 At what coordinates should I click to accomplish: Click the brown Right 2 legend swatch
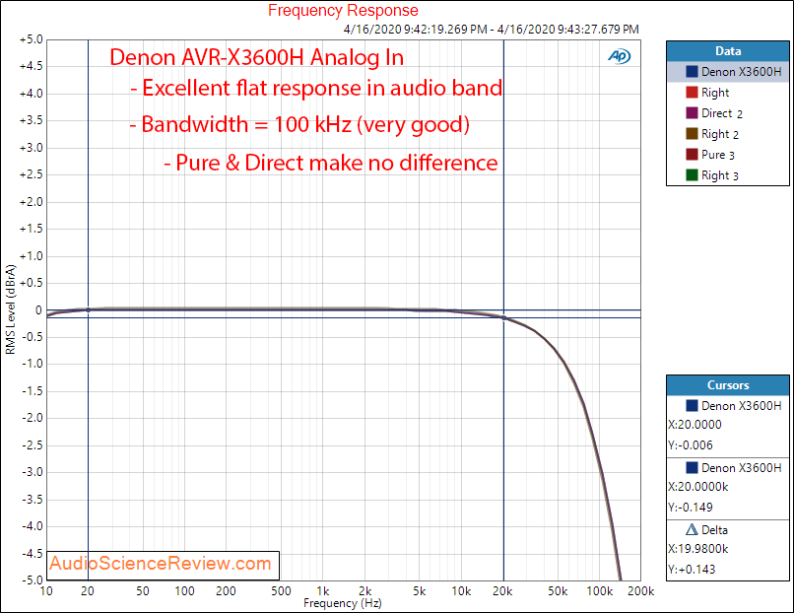pyautogui.click(x=692, y=134)
